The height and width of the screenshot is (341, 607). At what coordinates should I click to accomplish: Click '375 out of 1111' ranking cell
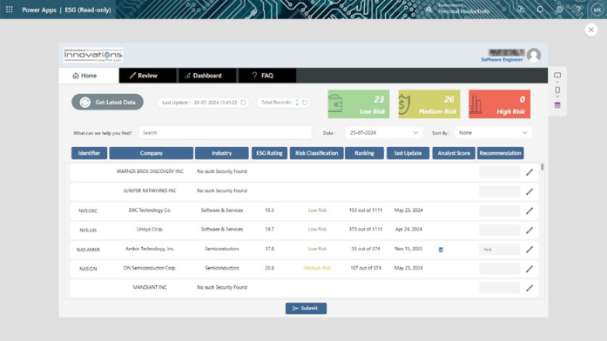coord(366,230)
